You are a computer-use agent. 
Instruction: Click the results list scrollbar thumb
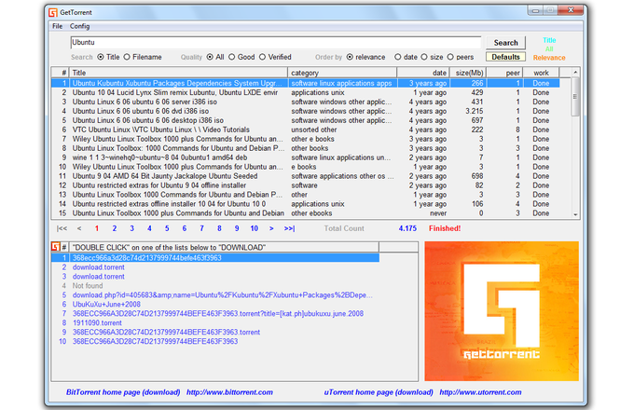tap(575, 97)
